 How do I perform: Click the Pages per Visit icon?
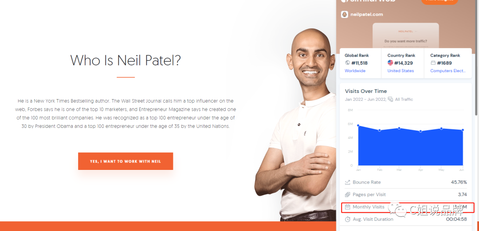click(347, 194)
